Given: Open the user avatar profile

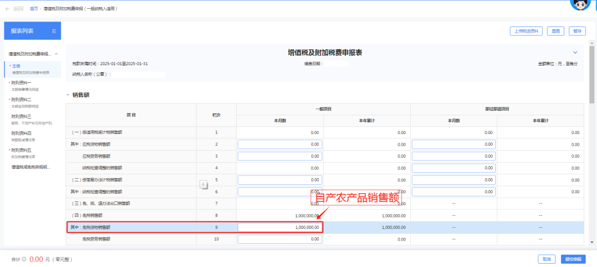Looking at the screenshot, I should click(x=578, y=4).
